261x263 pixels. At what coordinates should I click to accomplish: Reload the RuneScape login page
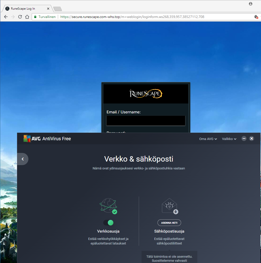pos(20,17)
